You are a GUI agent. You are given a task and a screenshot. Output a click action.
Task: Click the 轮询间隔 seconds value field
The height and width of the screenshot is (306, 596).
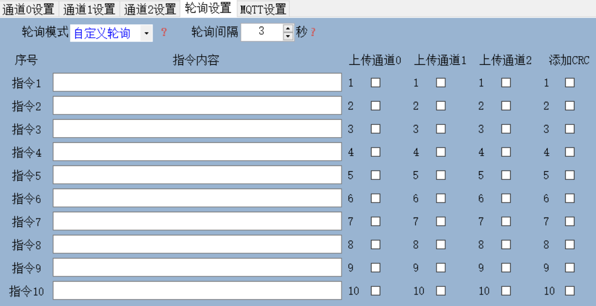pyautogui.click(x=261, y=32)
